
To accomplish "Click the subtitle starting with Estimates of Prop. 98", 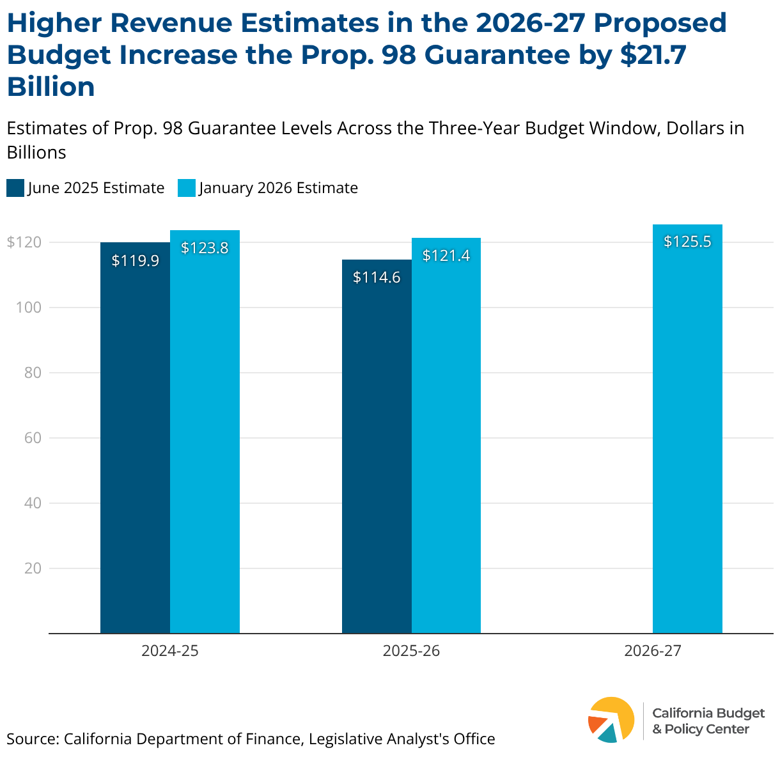I will [375, 140].
